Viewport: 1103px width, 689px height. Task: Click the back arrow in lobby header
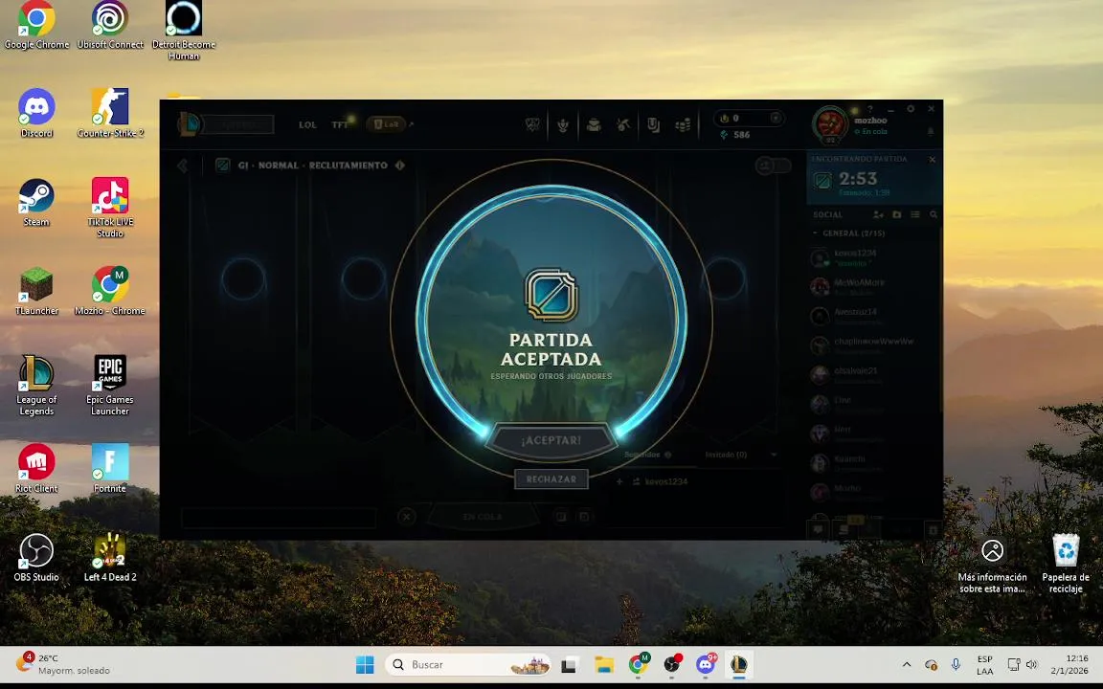click(183, 166)
